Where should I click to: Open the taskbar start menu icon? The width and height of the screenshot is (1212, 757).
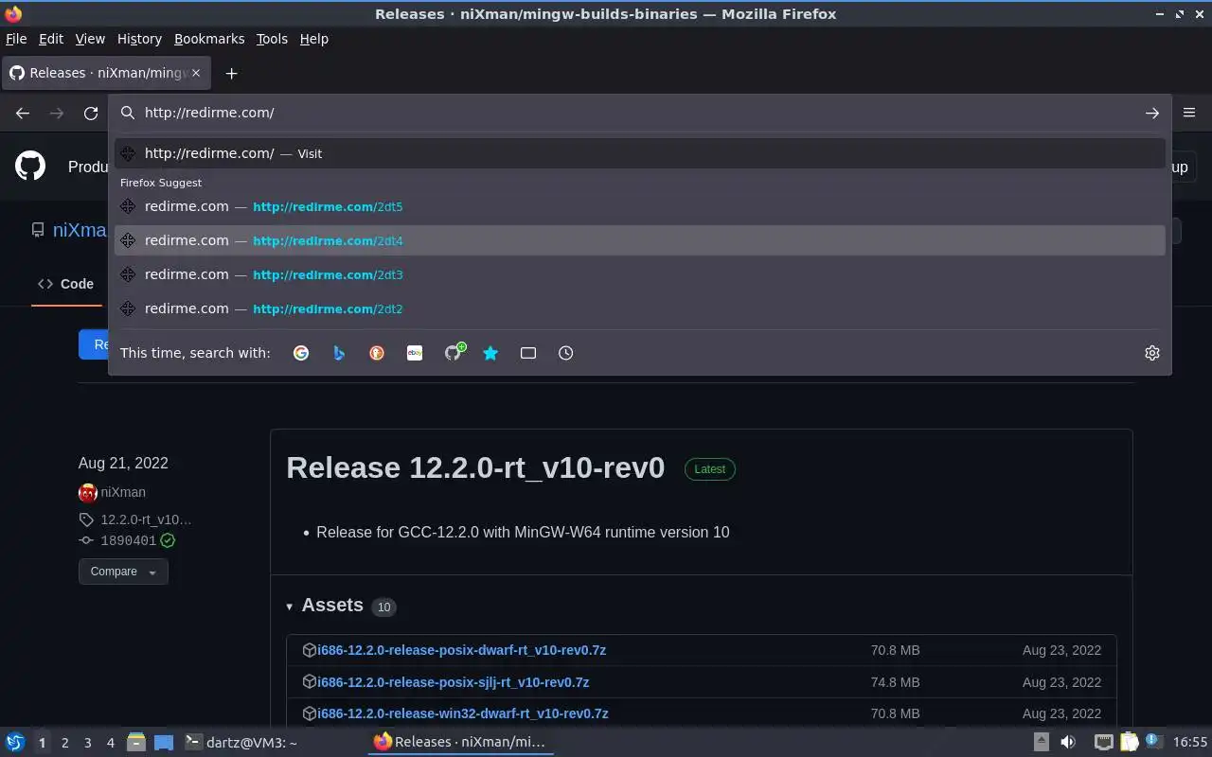(x=15, y=742)
